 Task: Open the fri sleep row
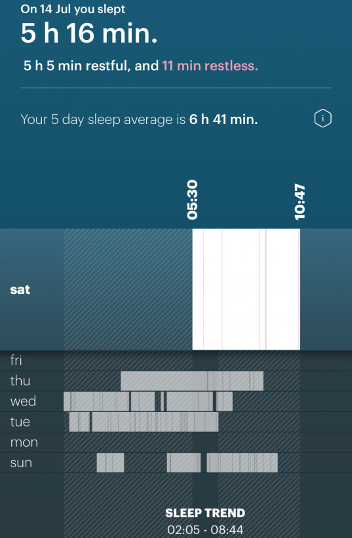pos(176,361)
